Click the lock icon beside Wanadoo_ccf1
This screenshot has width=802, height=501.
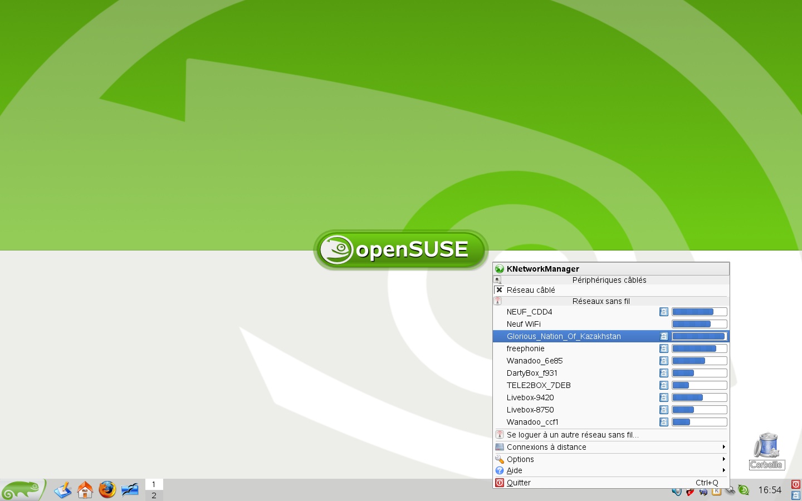pos(664,422)
